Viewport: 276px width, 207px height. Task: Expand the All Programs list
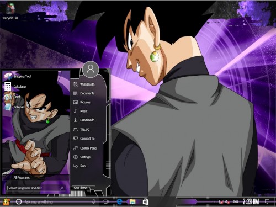coord(22,178)
